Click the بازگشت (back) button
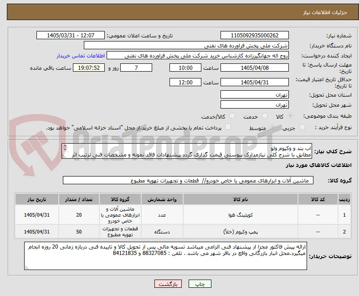The height and width of the screenshot is (296, 359). click(x=168, y=284)
